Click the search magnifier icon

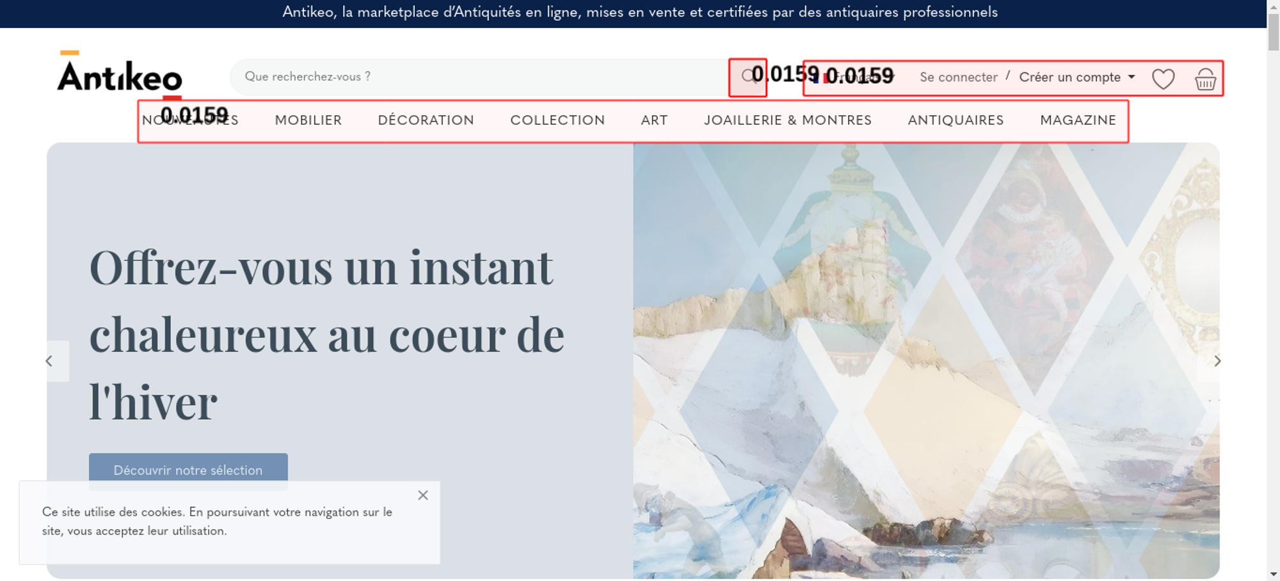[x=748, y=77]
